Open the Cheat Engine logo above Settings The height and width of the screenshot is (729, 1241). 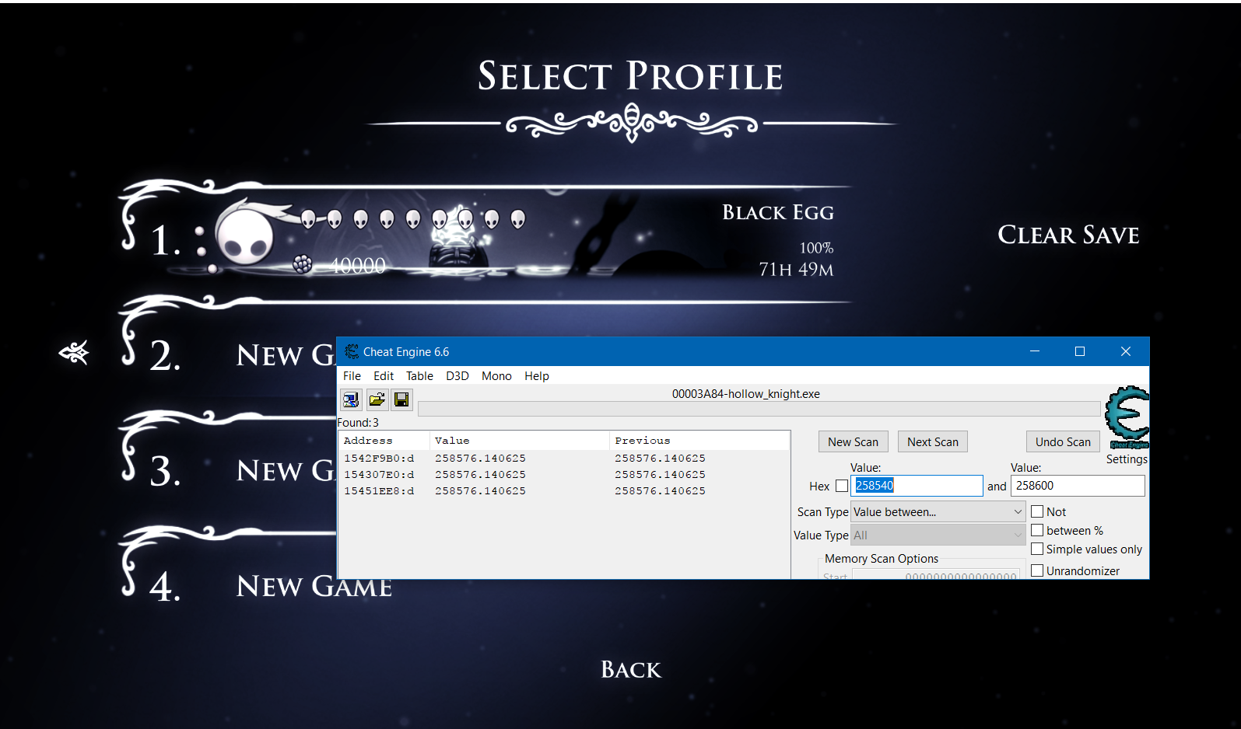pyautogui.click(x=1127, y=417)
